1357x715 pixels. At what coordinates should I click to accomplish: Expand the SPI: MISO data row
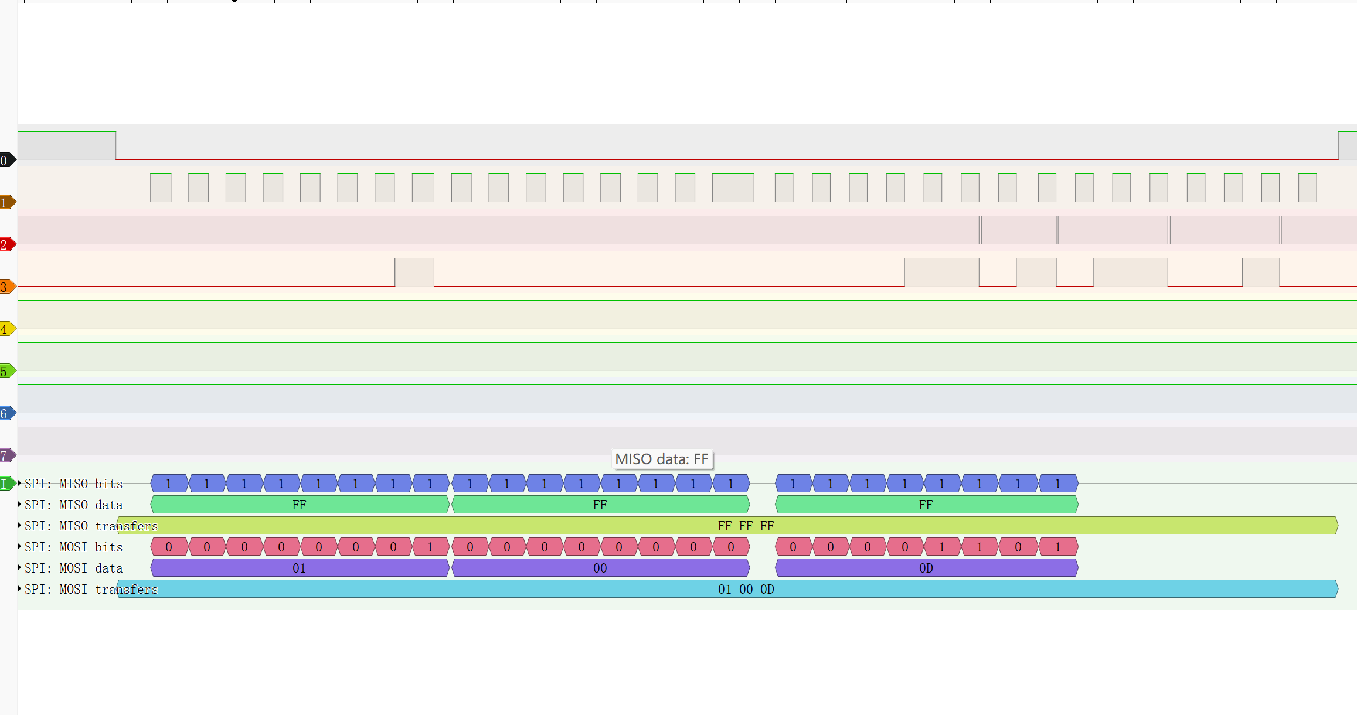[18, 505]
